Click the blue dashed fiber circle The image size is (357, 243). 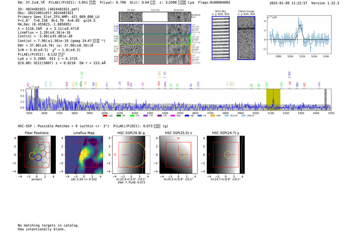point(38,158)
